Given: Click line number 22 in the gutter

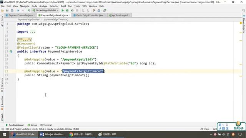Looking at the screenshot, I should click(x=7, y=71).
